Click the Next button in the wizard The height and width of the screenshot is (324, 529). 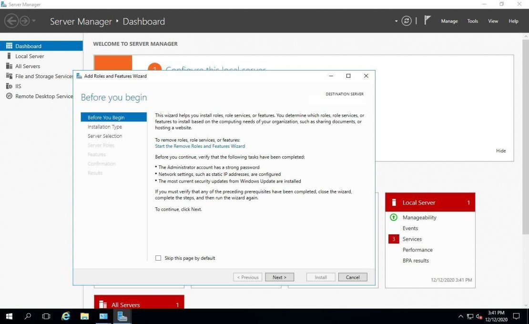point(279,277)
